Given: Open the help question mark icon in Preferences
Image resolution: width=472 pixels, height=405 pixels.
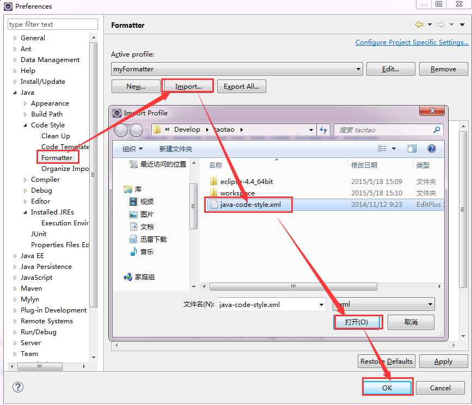Looking at the screenshot, I should (x=18, y=387).
